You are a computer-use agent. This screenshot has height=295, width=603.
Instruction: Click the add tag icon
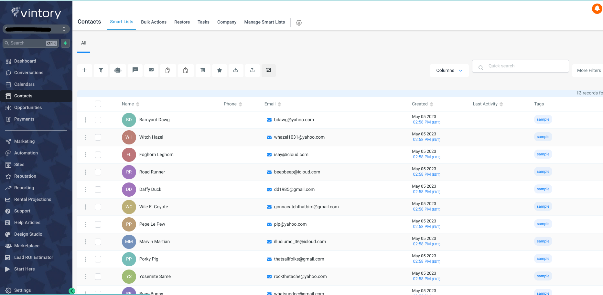[168, 70]
